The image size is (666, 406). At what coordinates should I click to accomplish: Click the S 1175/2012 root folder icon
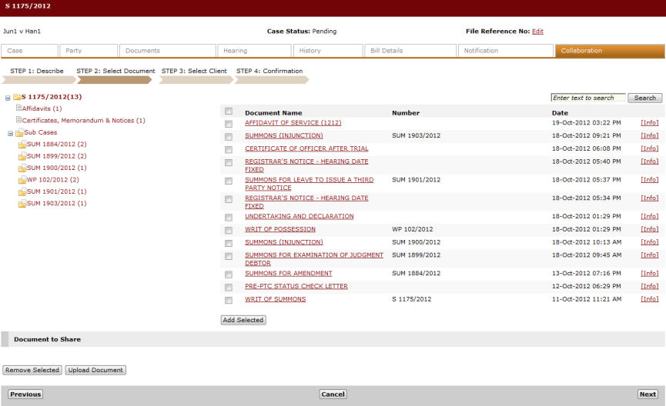16,97
